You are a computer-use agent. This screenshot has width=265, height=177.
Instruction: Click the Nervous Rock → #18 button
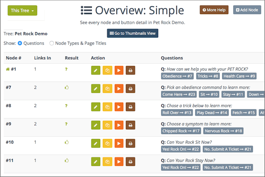tap(223, 131)
